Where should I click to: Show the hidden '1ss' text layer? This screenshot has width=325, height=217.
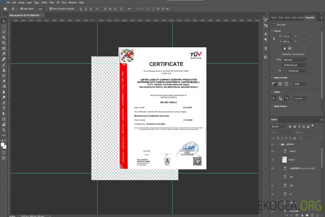[x=273, y=177]
